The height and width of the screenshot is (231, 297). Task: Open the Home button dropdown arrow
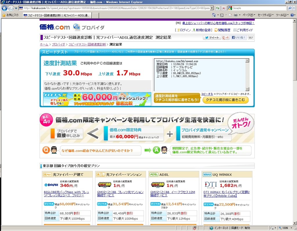click(x=218, y=15)
